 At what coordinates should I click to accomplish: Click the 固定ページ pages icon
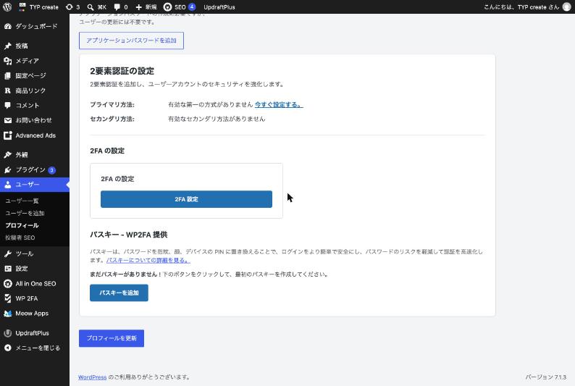(x=8, y=76)
